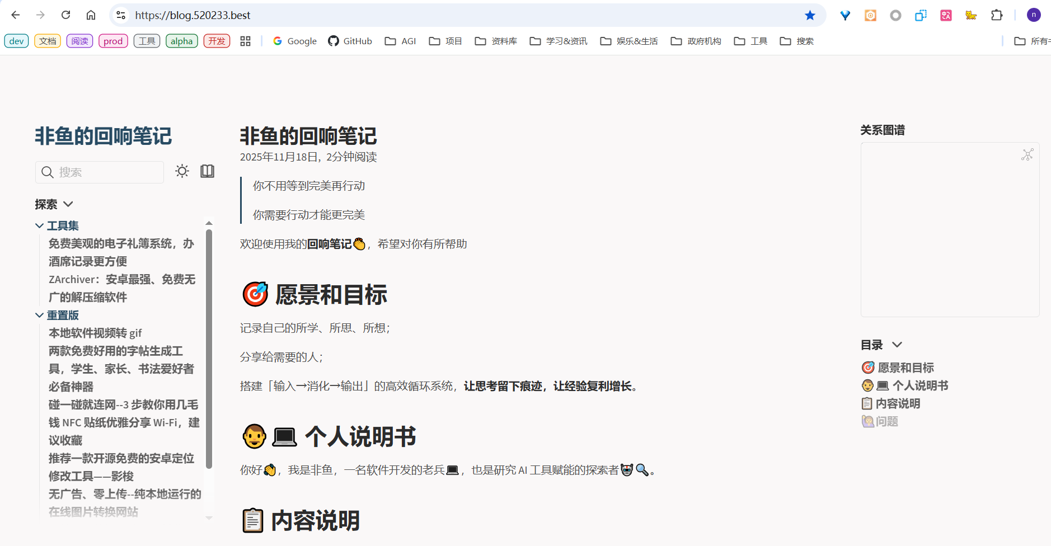Collapse the 重置版 folder
Viewport: 1051px width, 546px height.
coord(40,315)
